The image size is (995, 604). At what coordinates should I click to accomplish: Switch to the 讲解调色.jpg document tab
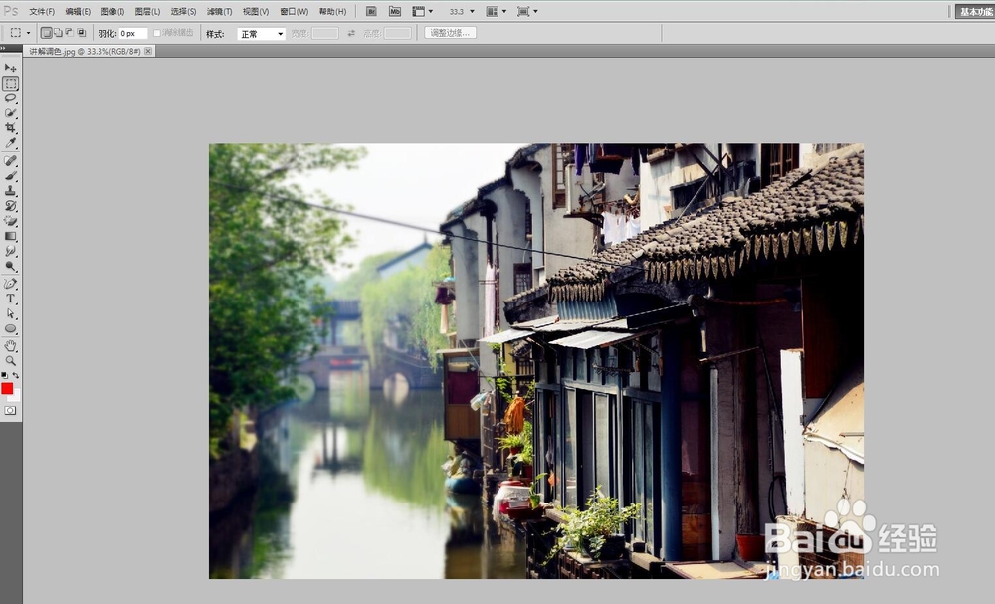(x=85, y=51)
